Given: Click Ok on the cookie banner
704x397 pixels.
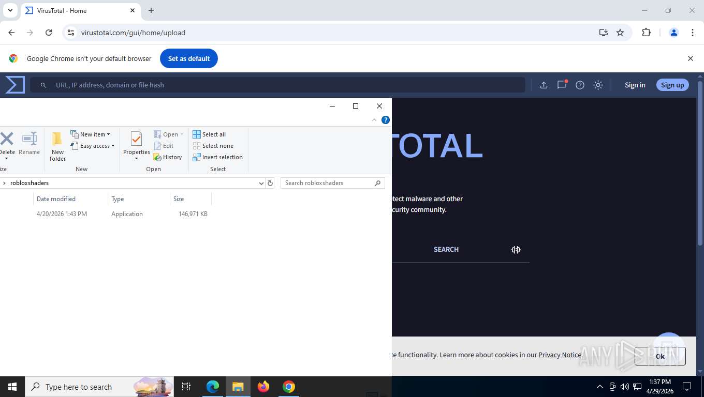Looking at the screenshot, I should pos(660,356).
